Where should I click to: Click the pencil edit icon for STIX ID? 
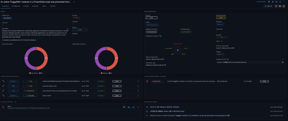(x=283, y=59)
